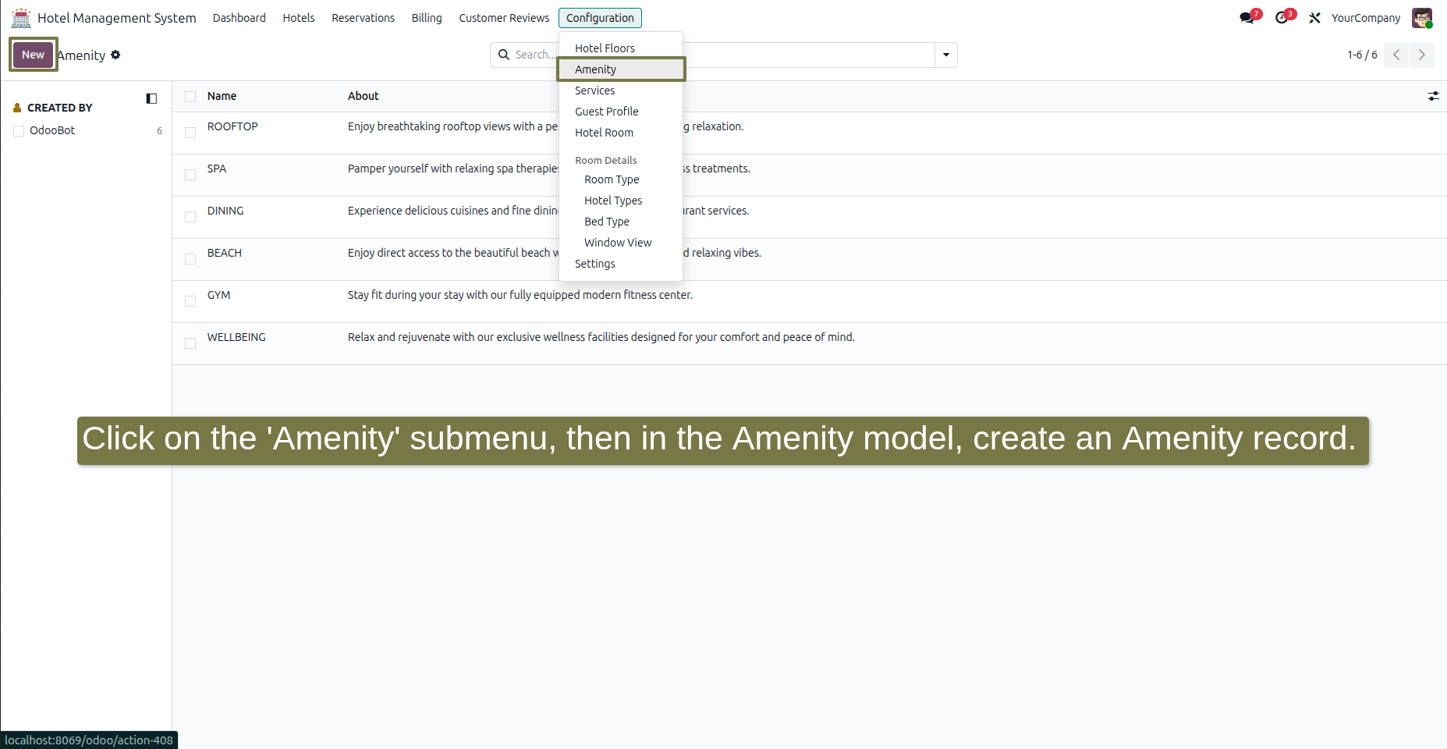Image resolution: width=1447 pixels, height=749 pixels.
Task: Select Hotel Floors from the menu
Action: (621, 48)
